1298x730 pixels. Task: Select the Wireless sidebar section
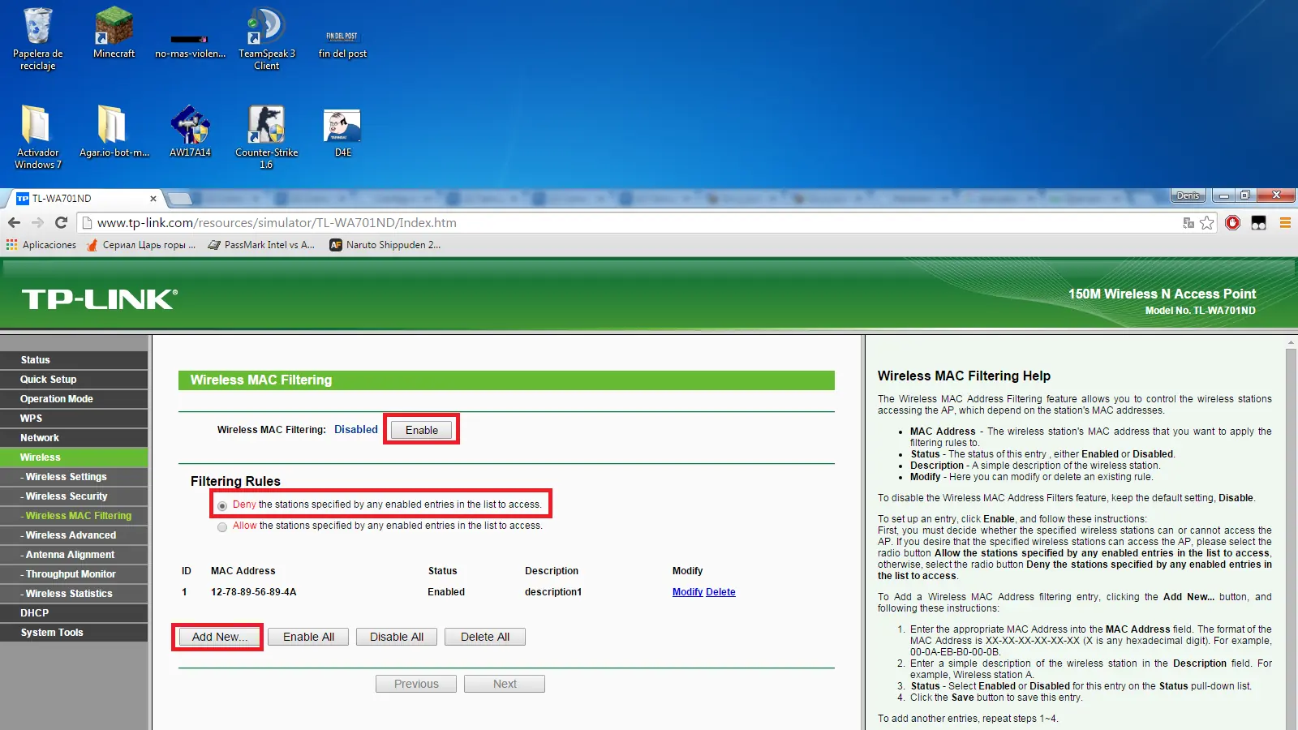point(74,457)
